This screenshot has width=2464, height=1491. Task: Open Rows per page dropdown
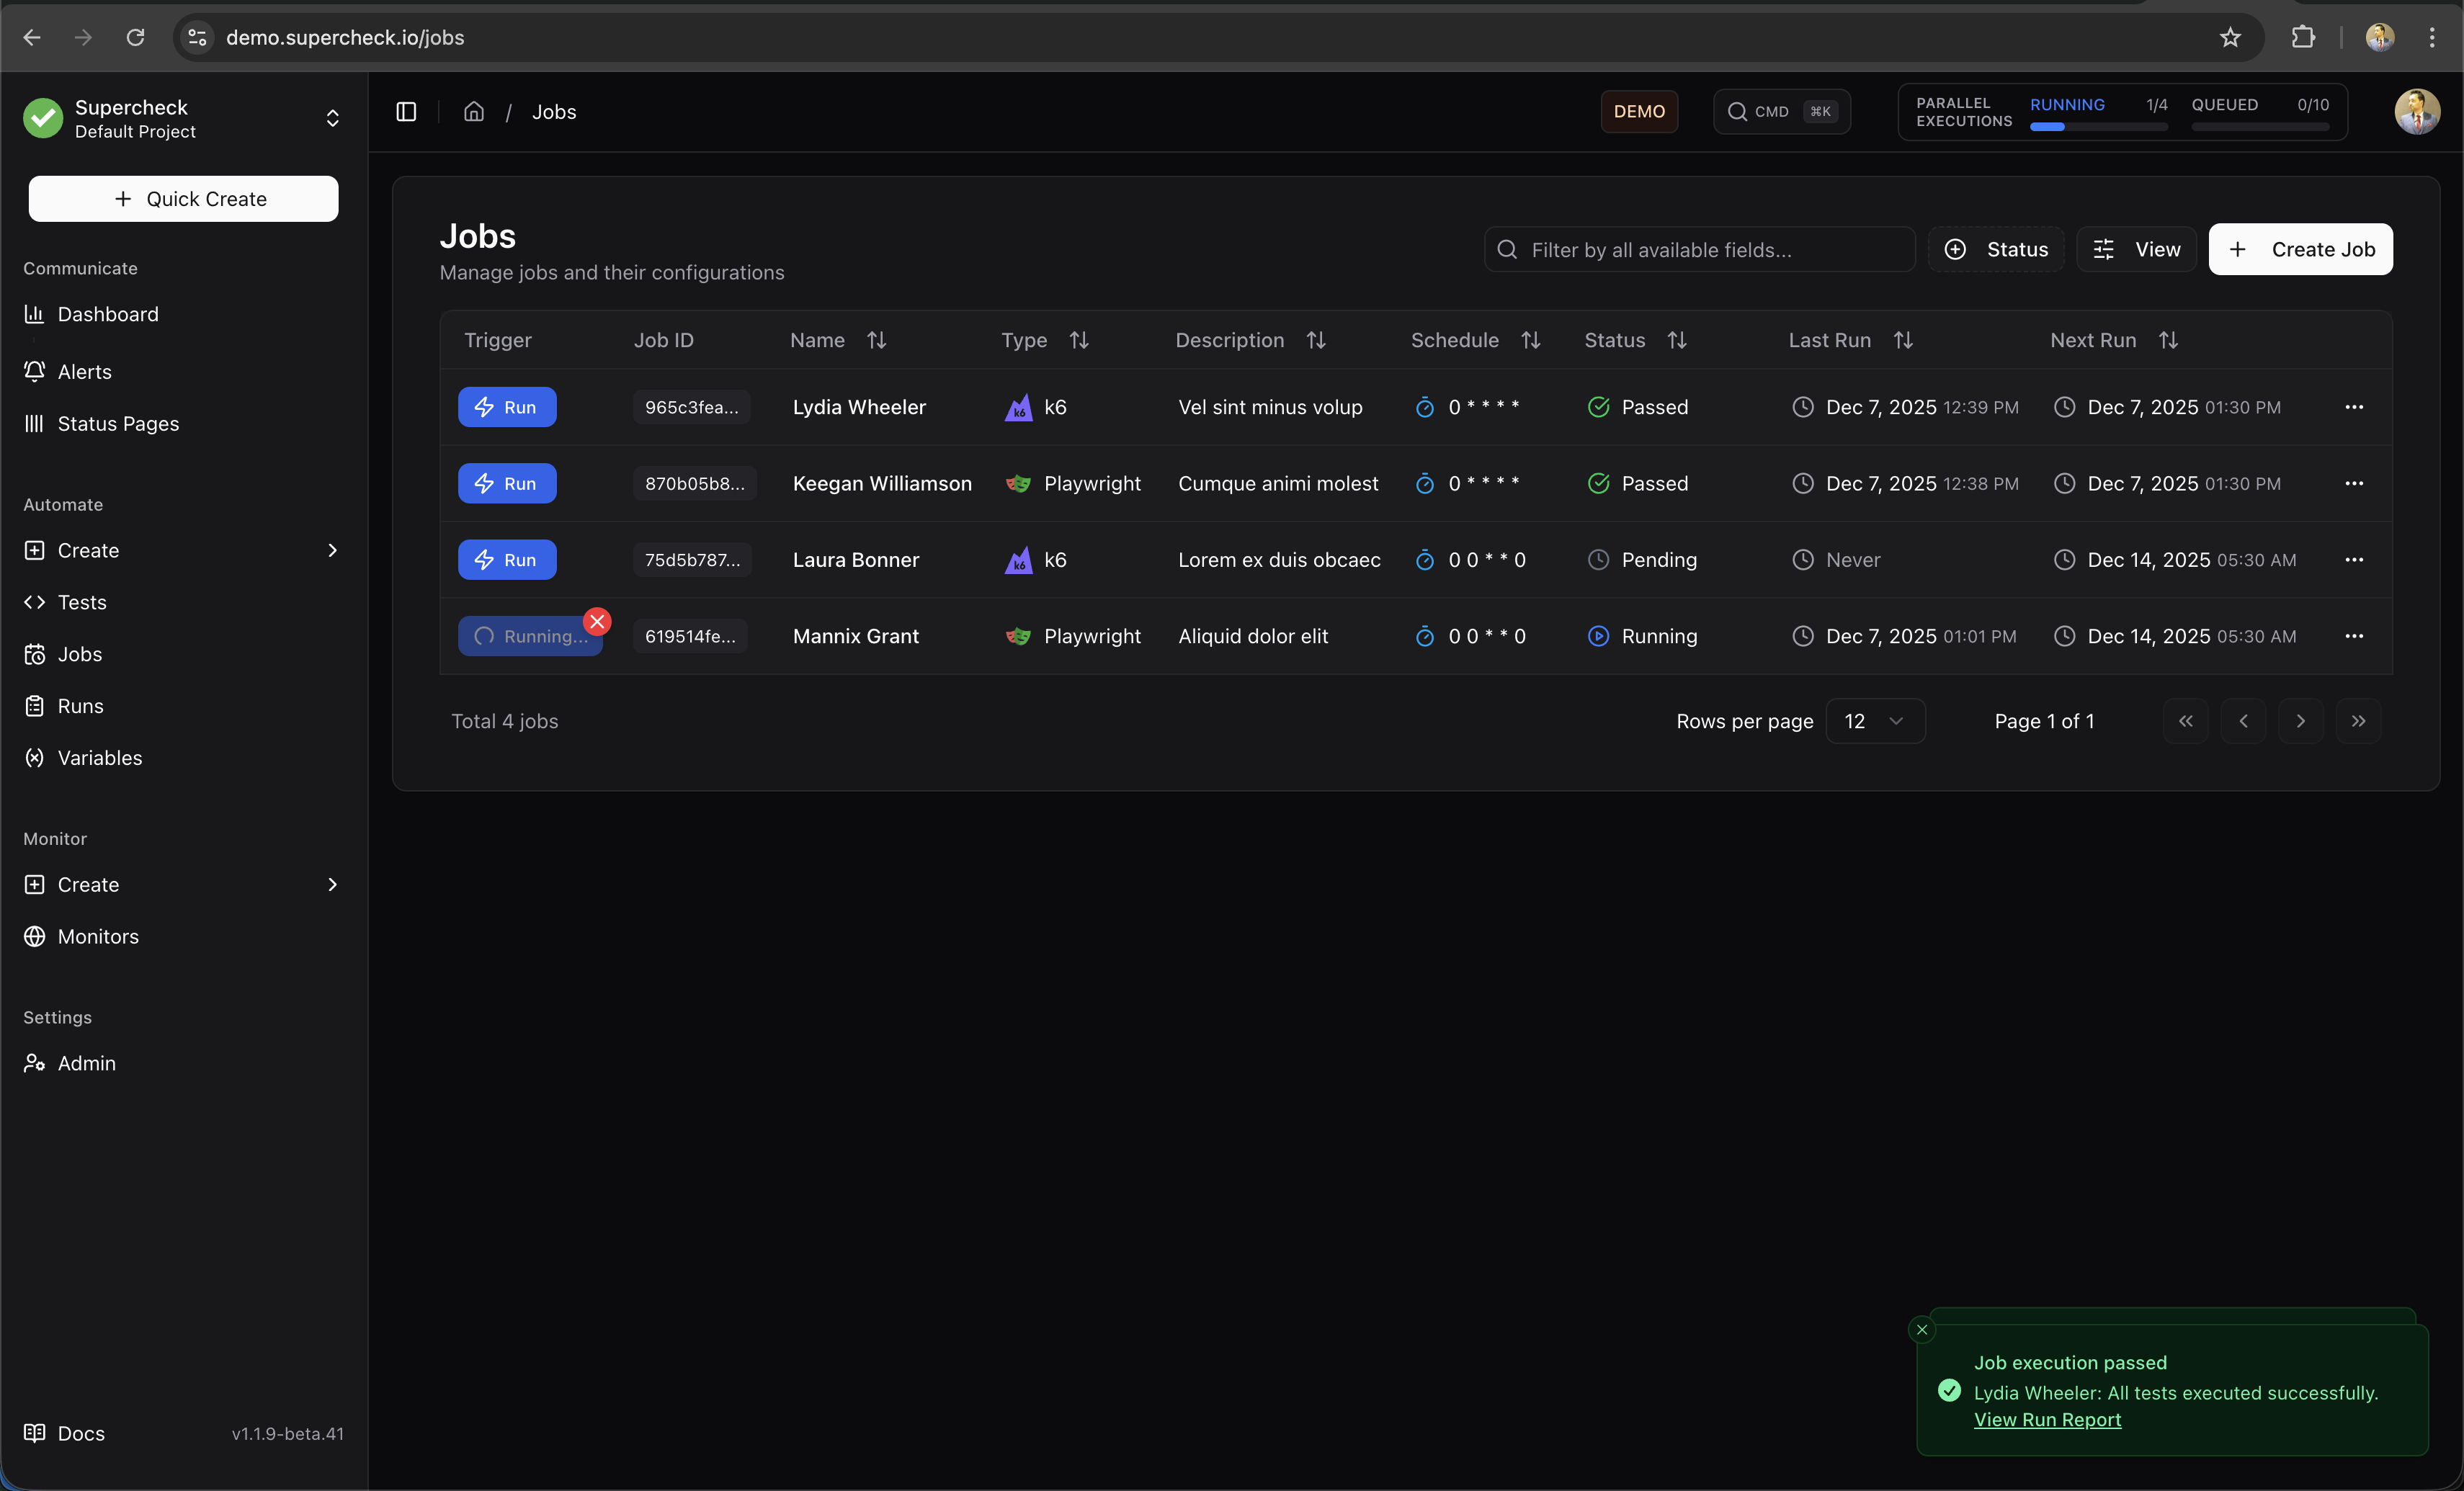(1874, 721)
